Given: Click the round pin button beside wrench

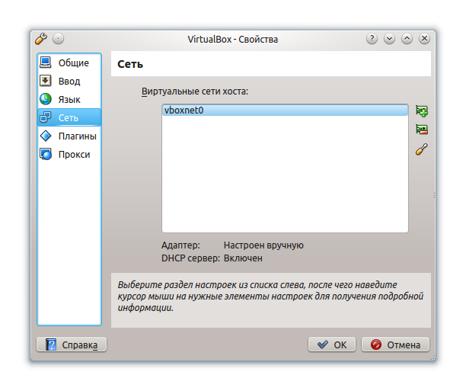Looking at the screenshot, I should click(58, 39).
